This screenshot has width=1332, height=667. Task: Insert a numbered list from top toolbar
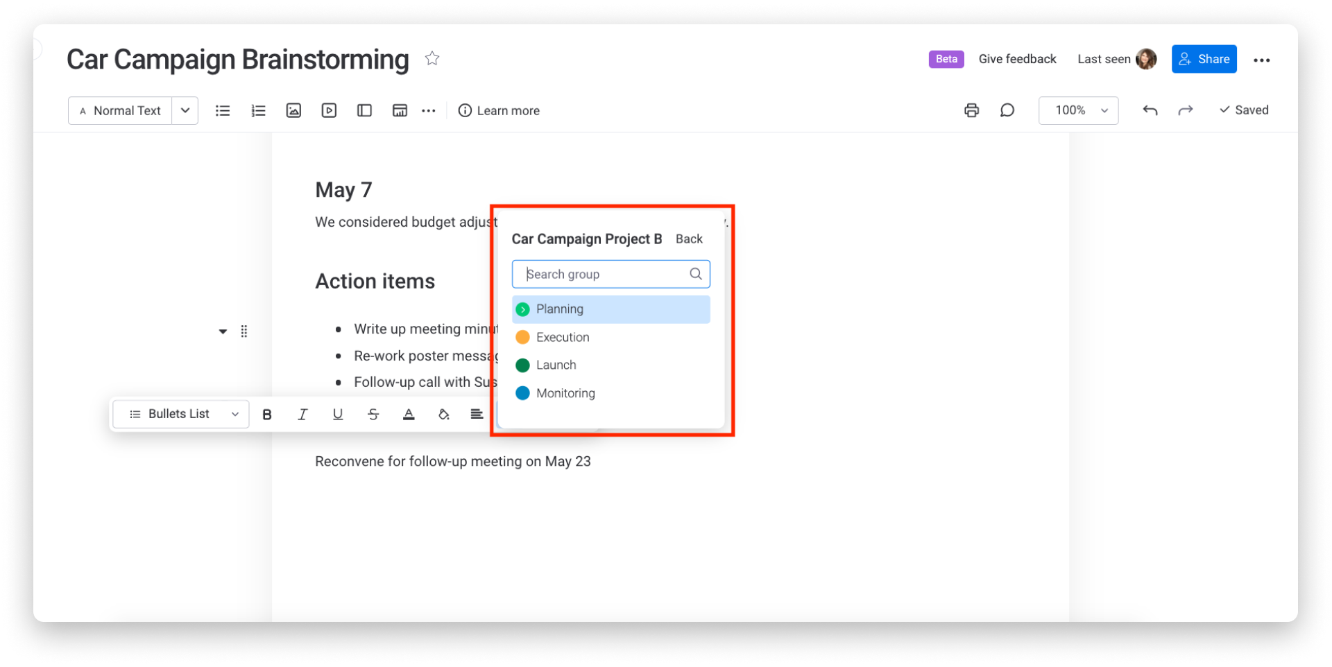(x=258, y=110)
